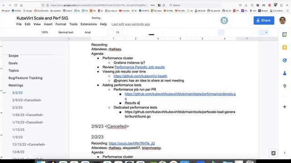Open the DuckDuckGo bookmark

41,11
